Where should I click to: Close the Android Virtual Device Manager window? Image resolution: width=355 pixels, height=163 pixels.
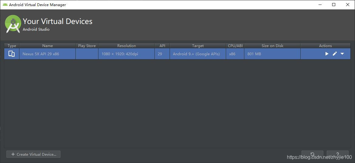point(348,5)
